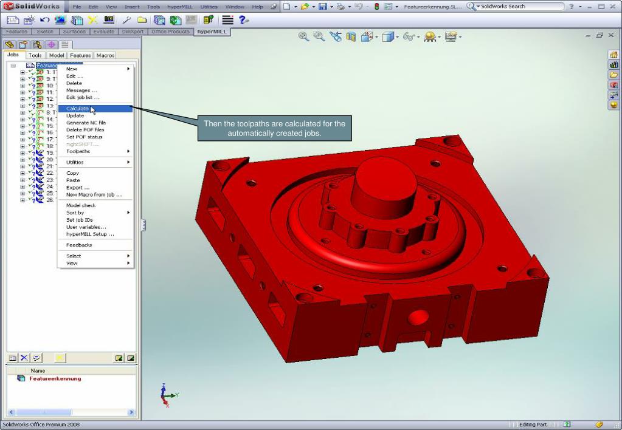The image size is (622, 430).
Task: Click the Hide/Show Items glasses icon
Action: (409, 37)
